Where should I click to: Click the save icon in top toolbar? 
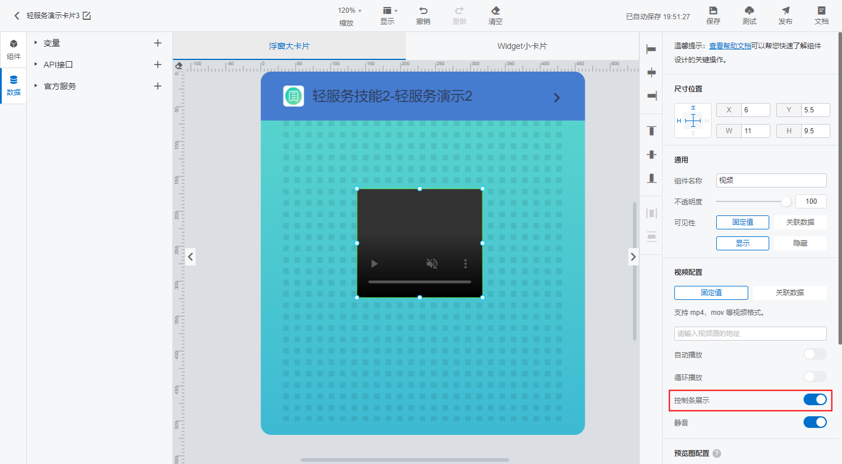[713, 10]
